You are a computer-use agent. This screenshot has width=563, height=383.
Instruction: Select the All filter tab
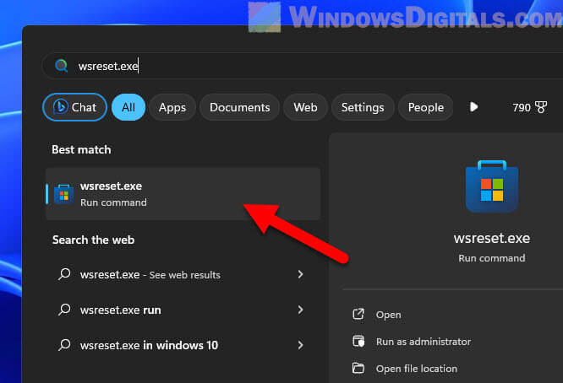[x=128, y=107]
